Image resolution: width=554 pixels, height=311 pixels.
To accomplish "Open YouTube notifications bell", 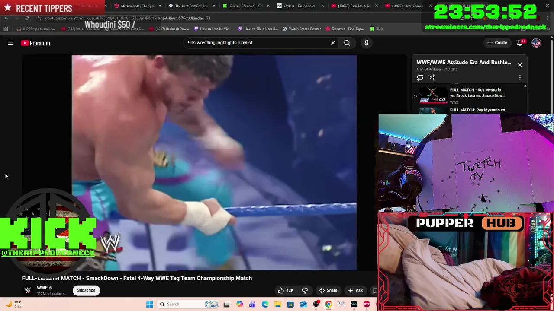I will click(520, 43).
